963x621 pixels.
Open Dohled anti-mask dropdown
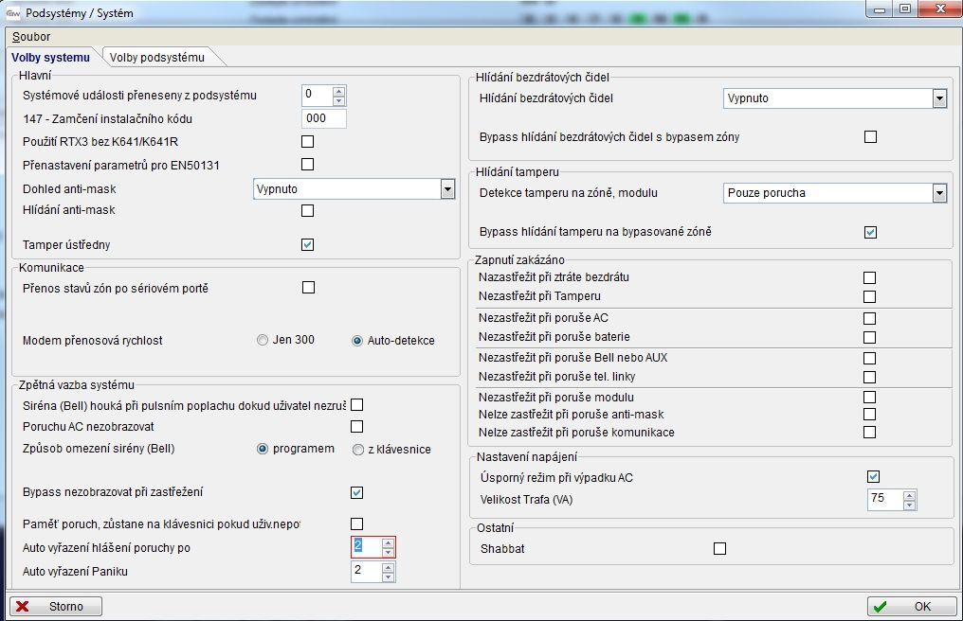447,189
